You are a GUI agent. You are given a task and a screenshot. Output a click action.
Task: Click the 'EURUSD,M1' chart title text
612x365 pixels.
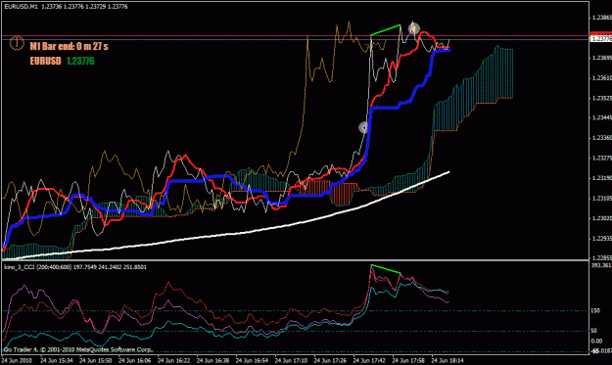tap(22, 6)
